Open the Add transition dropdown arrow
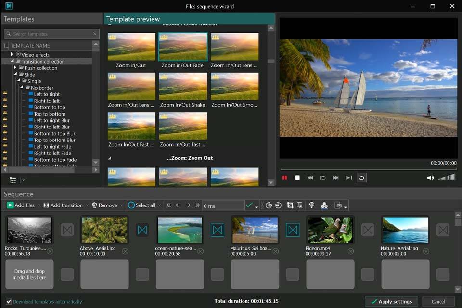Screen dimensions: 462x308 pos(87,205)
